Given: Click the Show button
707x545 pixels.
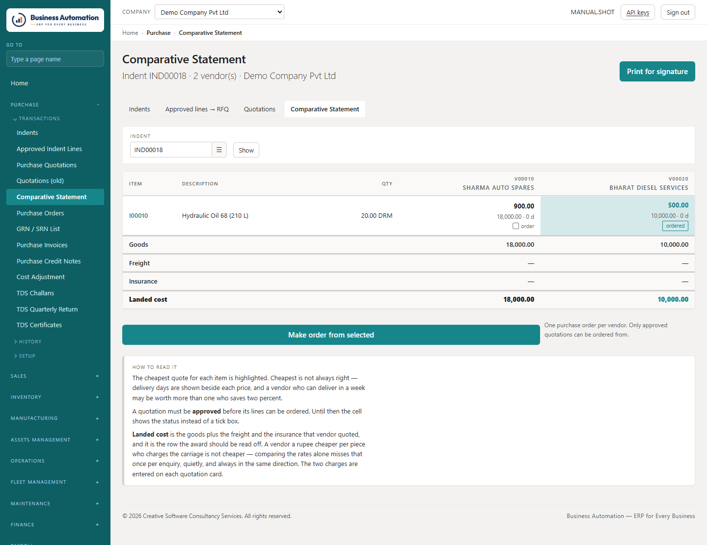Looking at the screenshot, I should pos(246,150).
